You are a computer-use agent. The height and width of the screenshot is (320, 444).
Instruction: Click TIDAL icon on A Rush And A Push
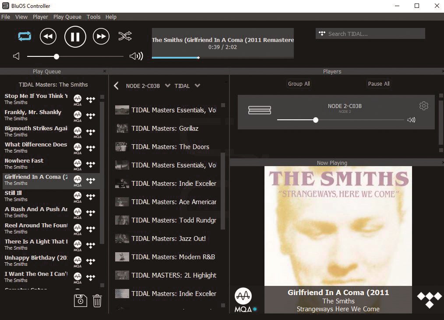coord(91,212)
